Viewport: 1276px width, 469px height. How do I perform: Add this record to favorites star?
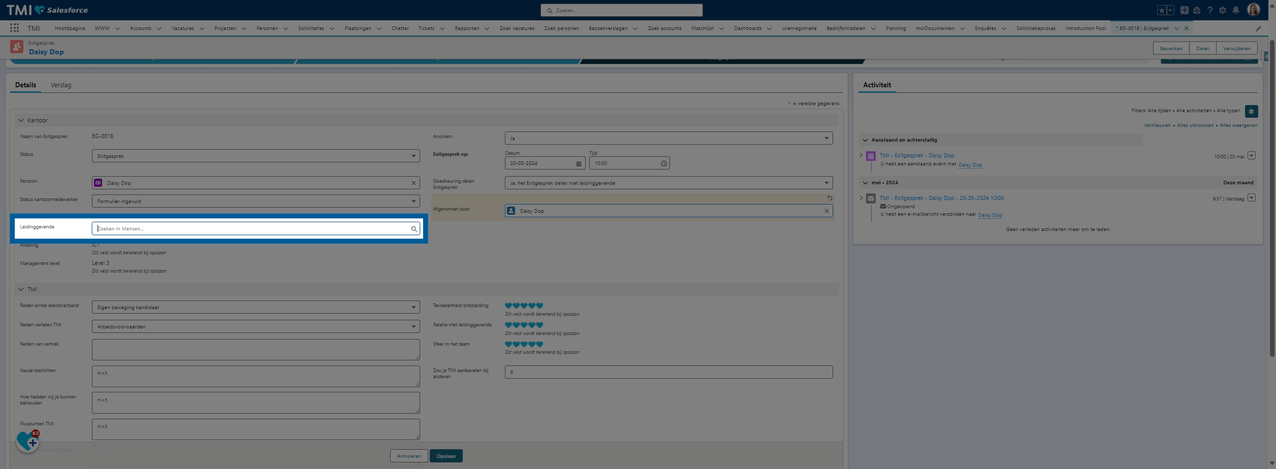tap(1162, 10)
